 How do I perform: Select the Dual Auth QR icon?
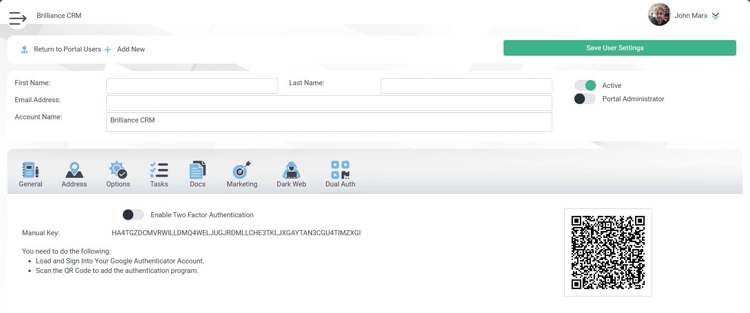tap(340, 170)
